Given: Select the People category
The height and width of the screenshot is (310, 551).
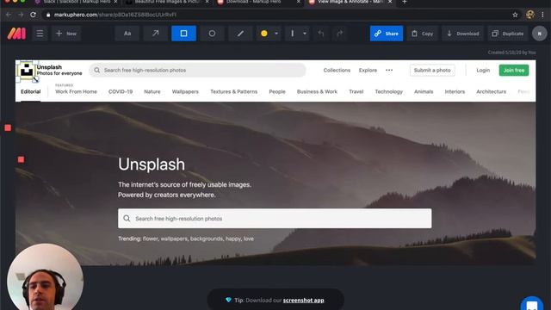Looking at the screenshot, I should [x=277, y=92].
